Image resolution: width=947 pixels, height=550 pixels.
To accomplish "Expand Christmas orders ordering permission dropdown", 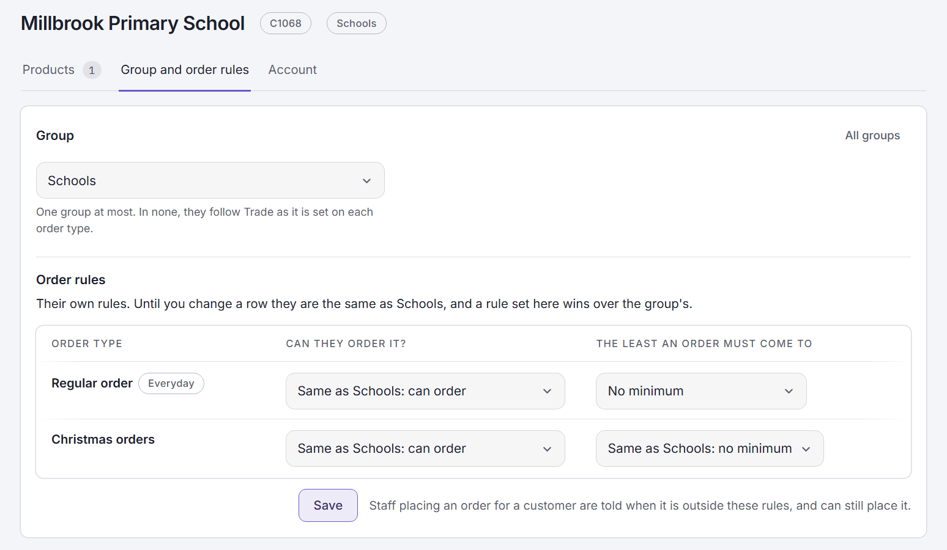I will [425, 449].
